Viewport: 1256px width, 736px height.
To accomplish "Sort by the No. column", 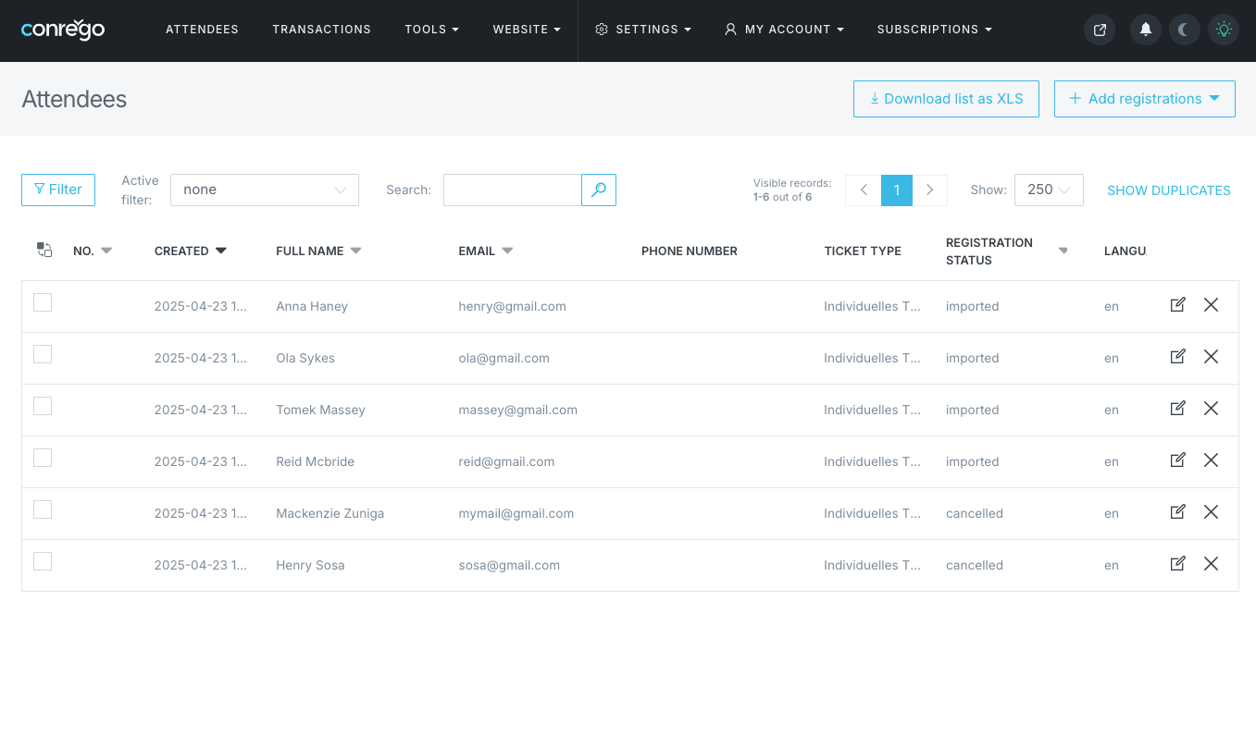I will coord(93,251).
